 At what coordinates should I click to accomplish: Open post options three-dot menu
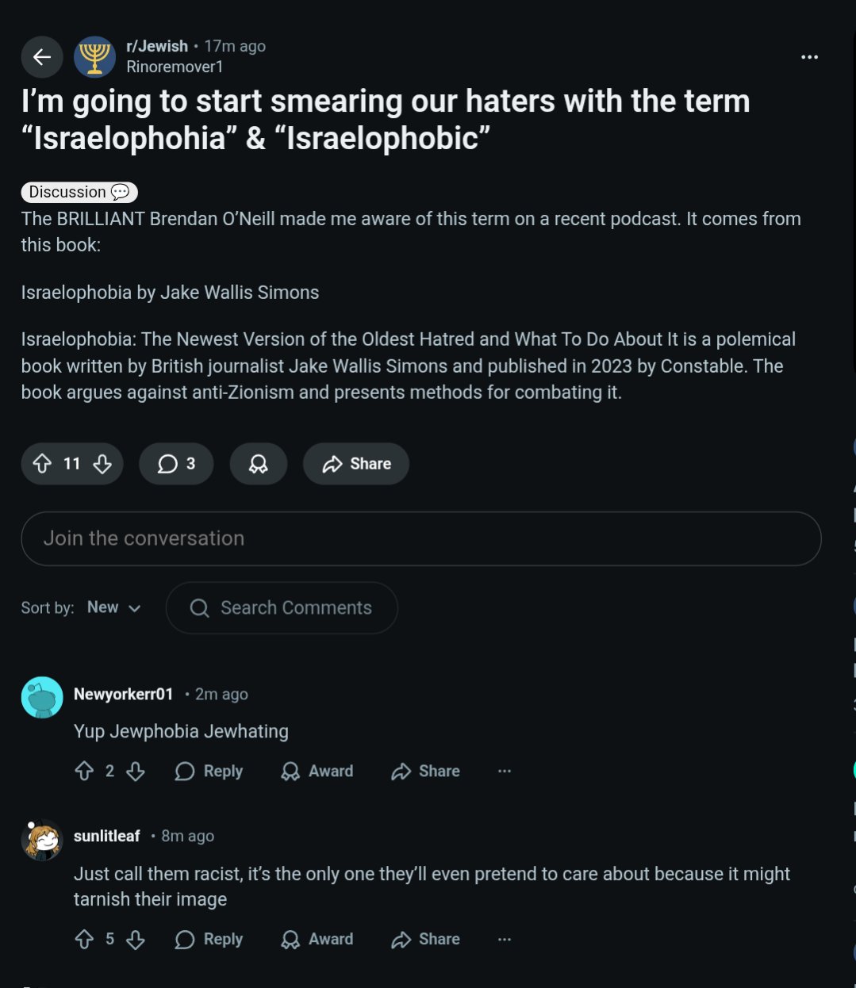pyautogui.click(x=809, y=57)
